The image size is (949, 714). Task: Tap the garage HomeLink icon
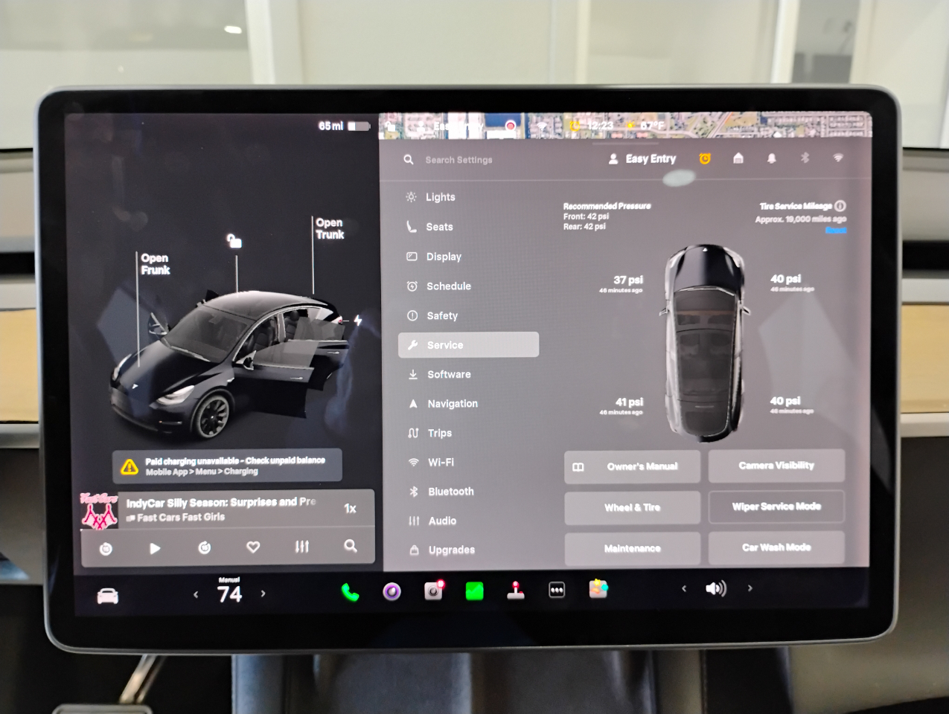click(x=738, y=158)
